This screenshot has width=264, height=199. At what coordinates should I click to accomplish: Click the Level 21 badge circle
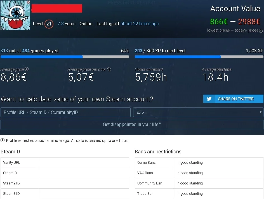49,24
